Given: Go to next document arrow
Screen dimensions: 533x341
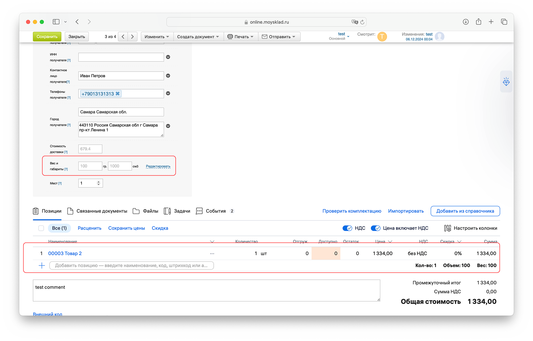Looking at the screenshot, I should coord(132,37).
